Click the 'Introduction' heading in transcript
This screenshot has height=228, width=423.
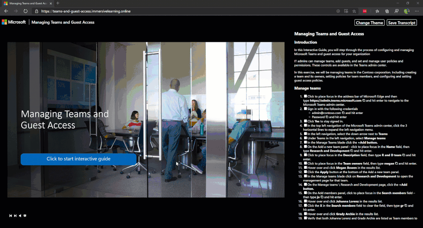tap(305, 42)
